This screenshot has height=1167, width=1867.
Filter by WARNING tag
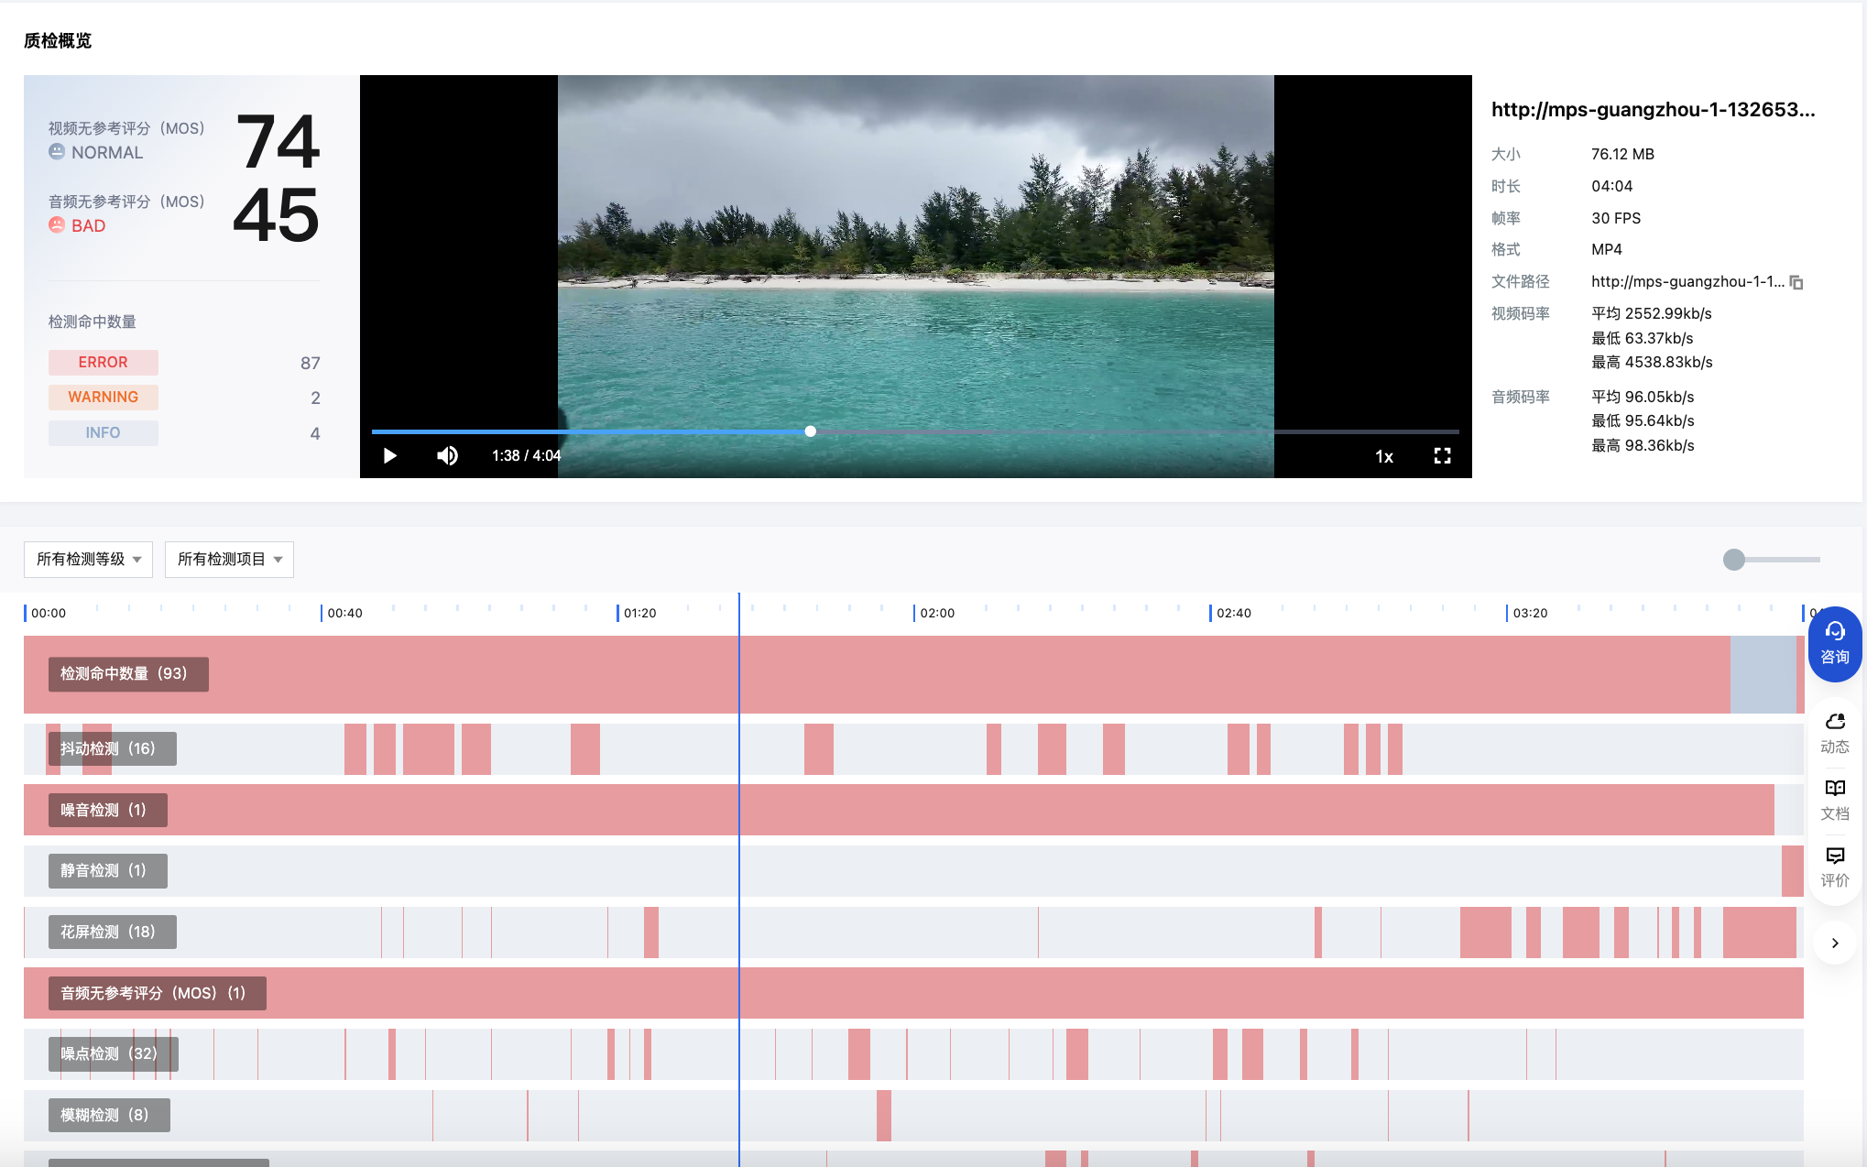point(104,398)
